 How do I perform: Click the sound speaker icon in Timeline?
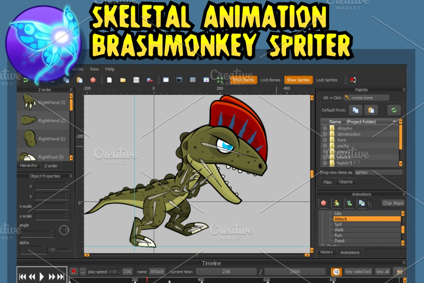point(400,272)
